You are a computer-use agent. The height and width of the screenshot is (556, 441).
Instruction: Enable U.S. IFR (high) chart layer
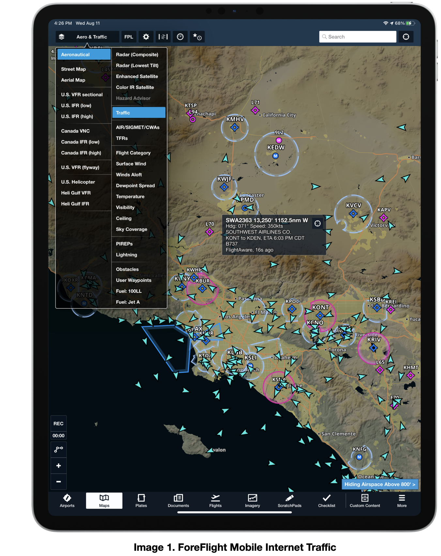[77, 116]
